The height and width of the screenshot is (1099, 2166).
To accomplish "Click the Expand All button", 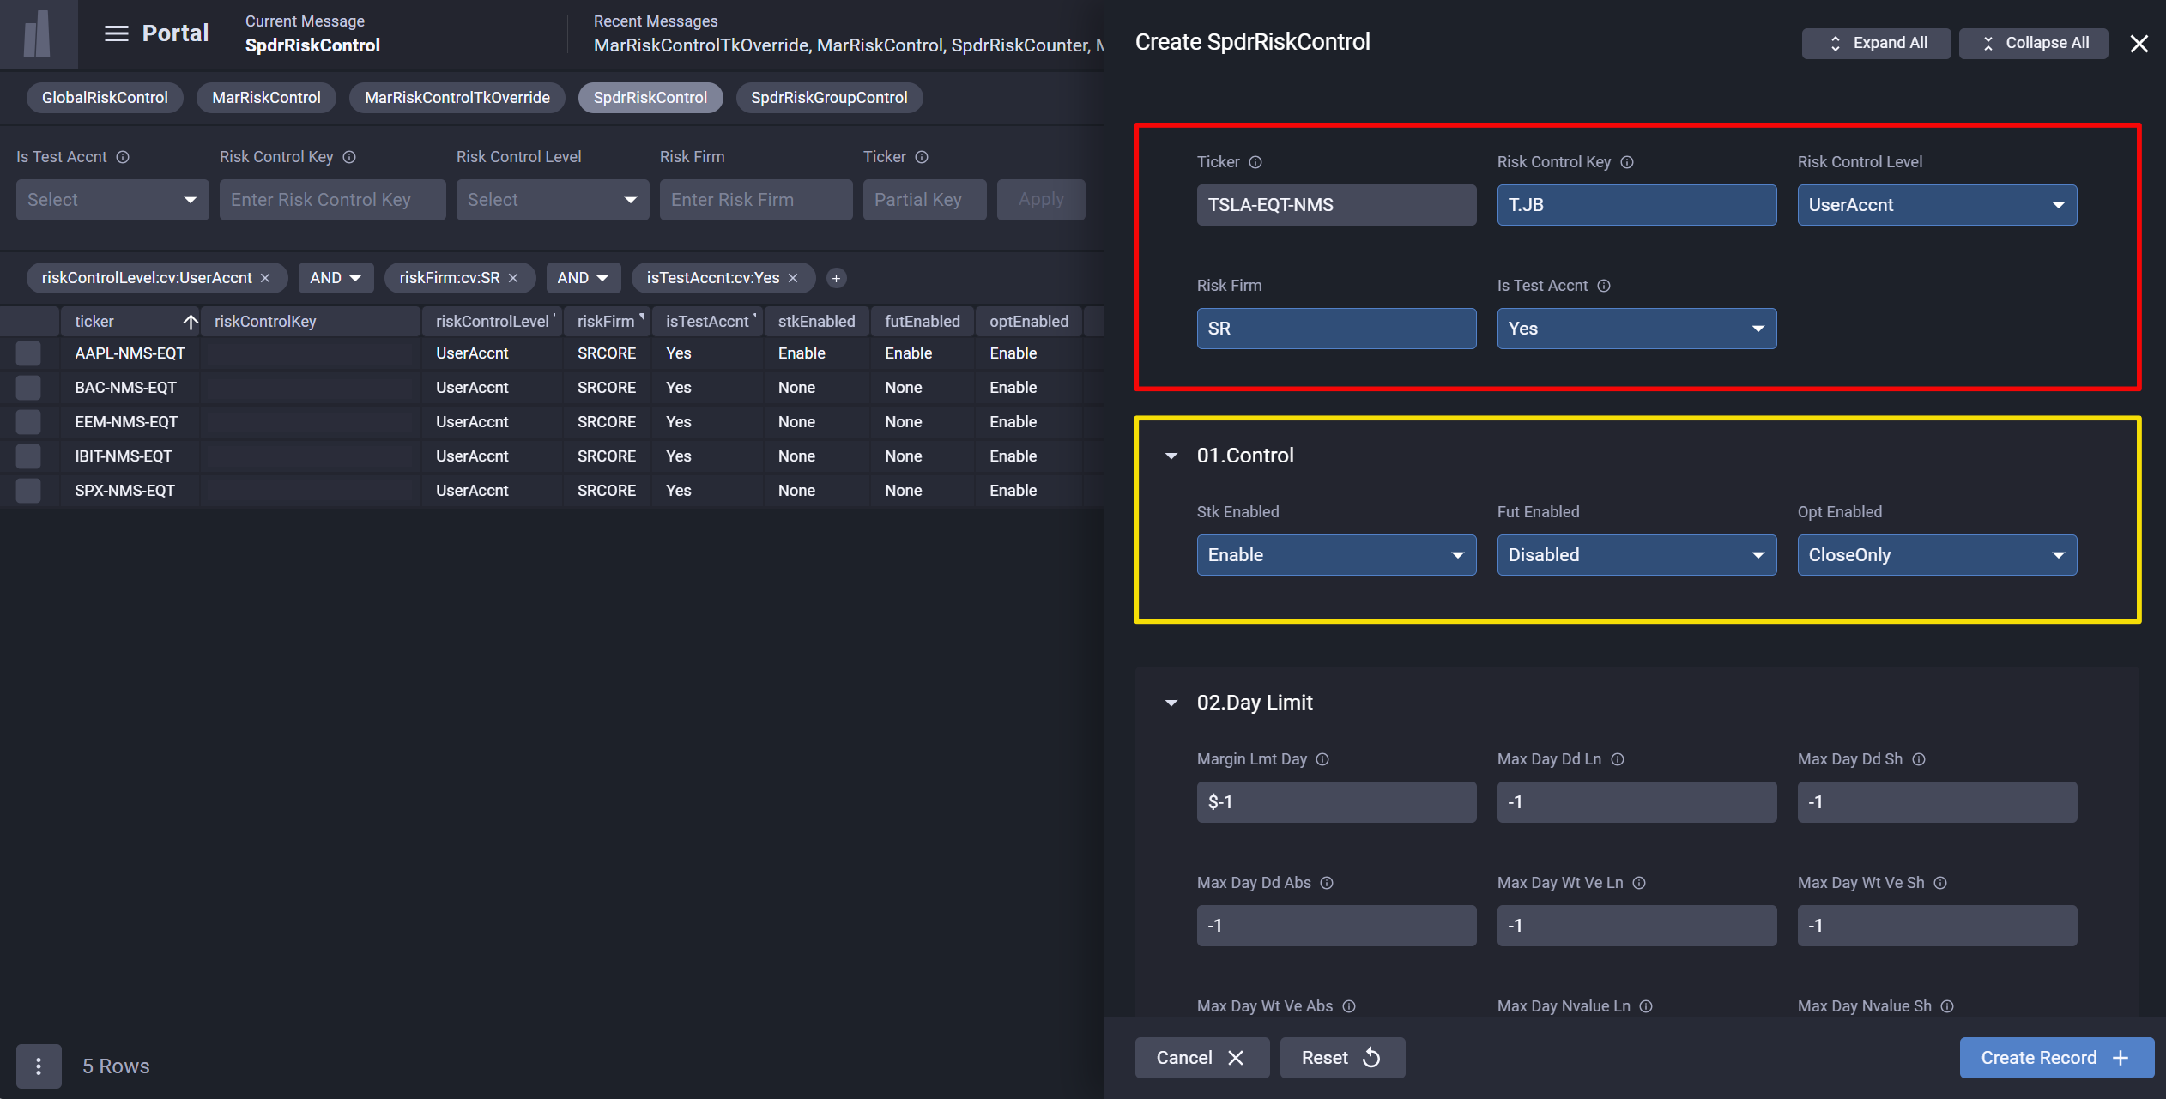I will click(1876, 43).
